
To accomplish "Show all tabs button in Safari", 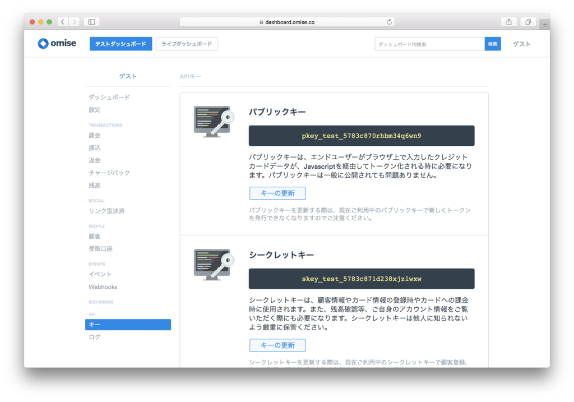I will click(x=528, y=22).
